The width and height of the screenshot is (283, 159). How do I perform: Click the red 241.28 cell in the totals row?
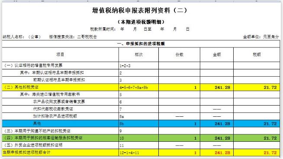pos(217,153)
